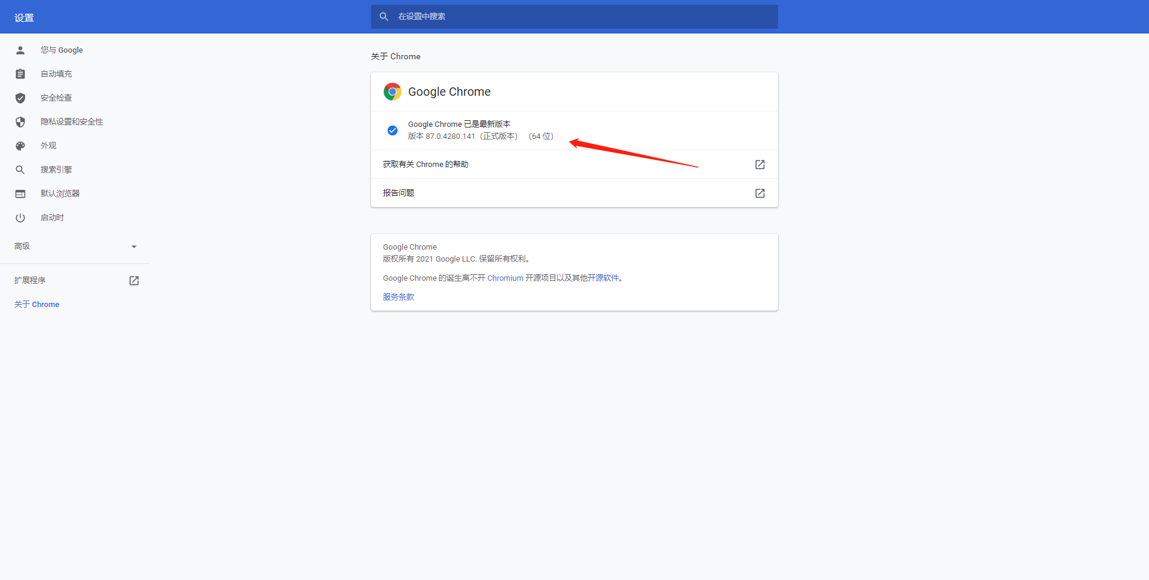Click the external link icon next to 报告问题
The image size is (1149, 580).
[x=759, y=193]
